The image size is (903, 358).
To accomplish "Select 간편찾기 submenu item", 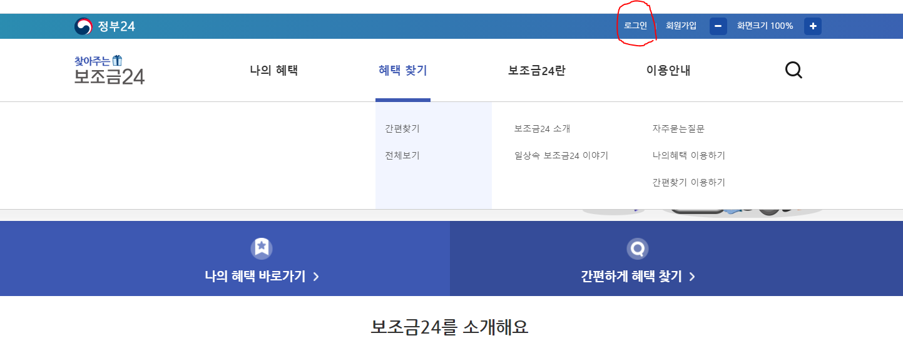I will pos(402,128).
